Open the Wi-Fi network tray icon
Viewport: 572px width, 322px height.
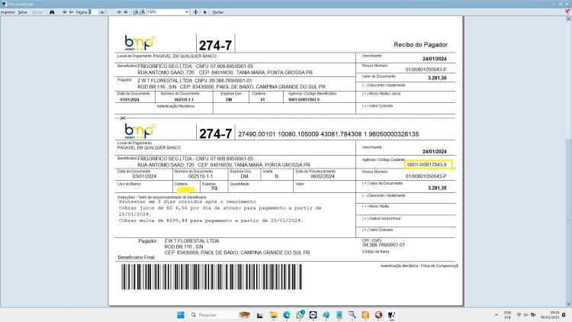point(519,314)
